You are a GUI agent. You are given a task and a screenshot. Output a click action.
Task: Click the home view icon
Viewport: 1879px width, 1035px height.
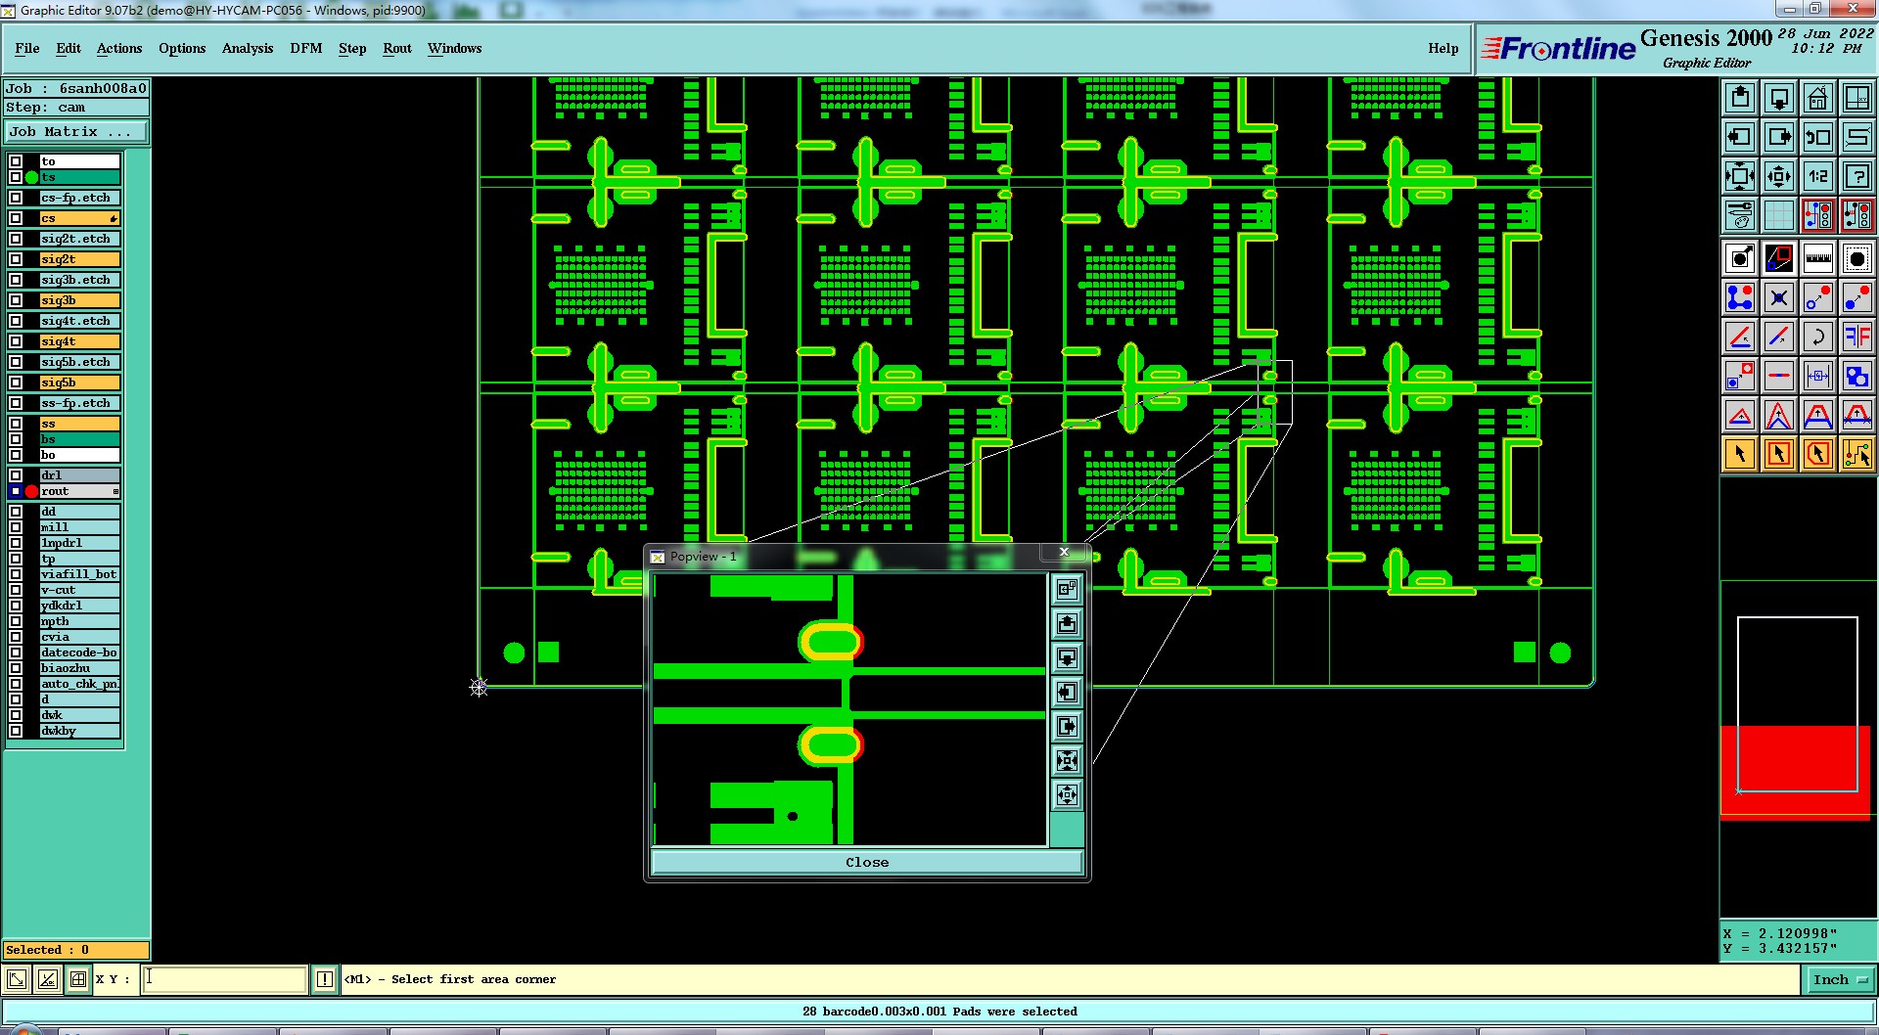point(1818,98)
